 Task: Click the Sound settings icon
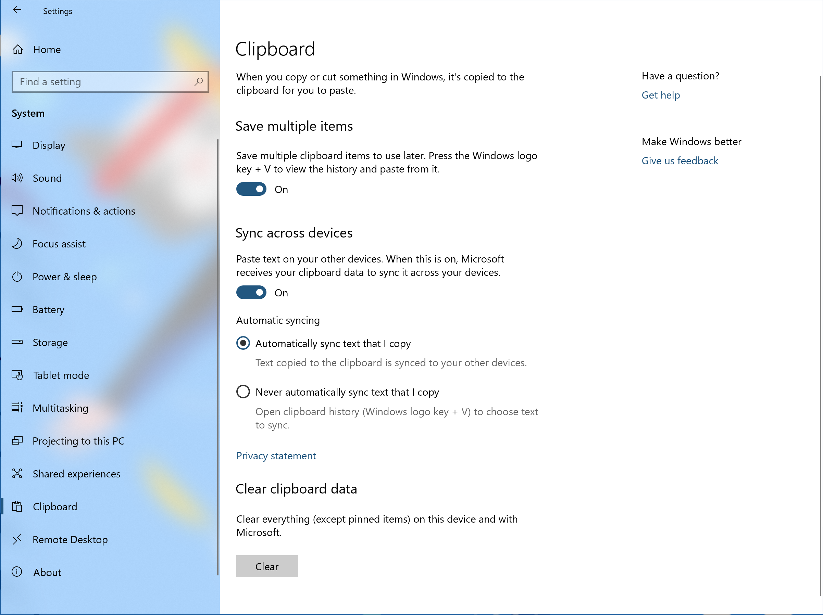point(17,178)
